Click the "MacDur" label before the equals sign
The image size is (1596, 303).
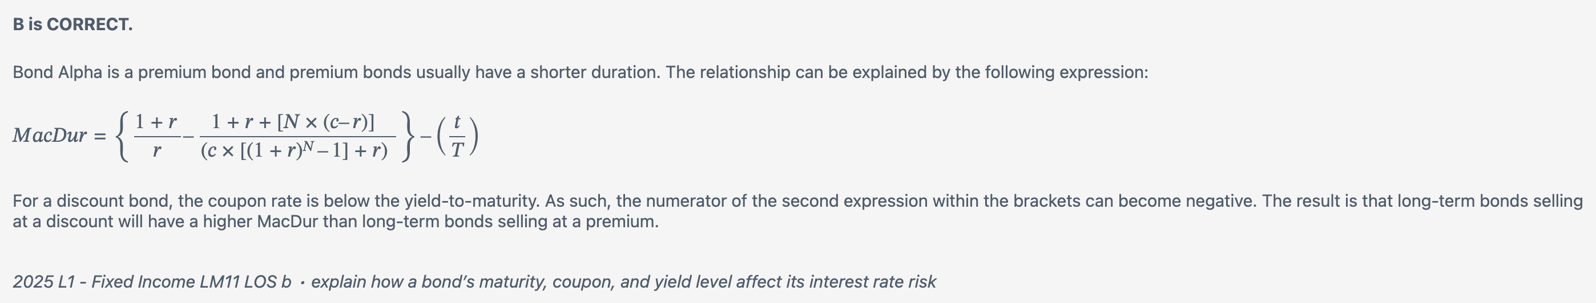click(50, 136)
